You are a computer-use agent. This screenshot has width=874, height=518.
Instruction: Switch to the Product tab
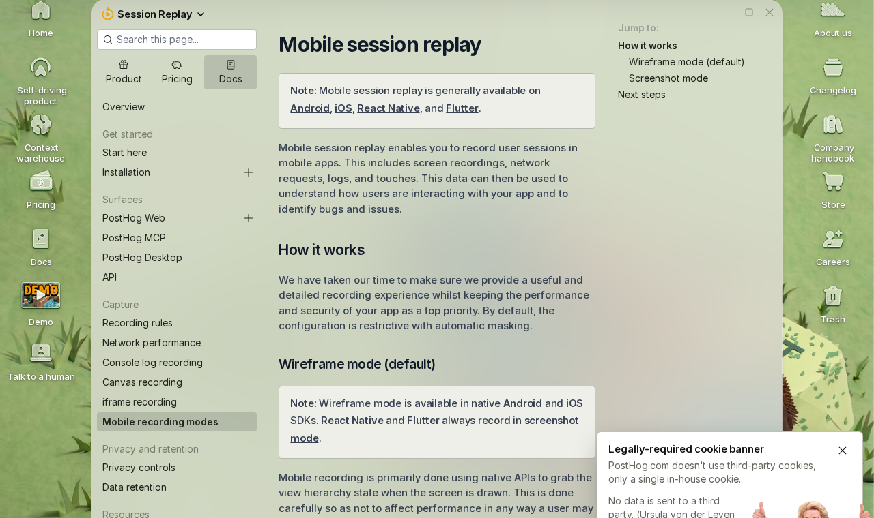tap(124, 72)
